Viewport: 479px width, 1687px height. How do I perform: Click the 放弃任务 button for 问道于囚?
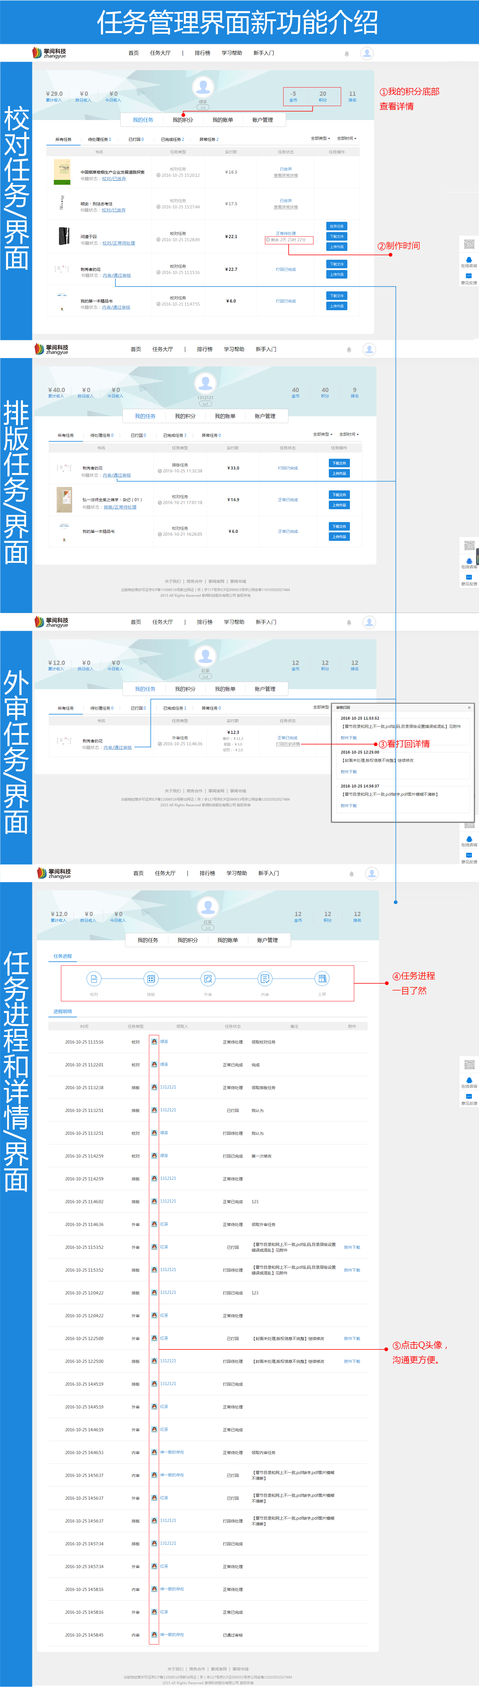336,226
